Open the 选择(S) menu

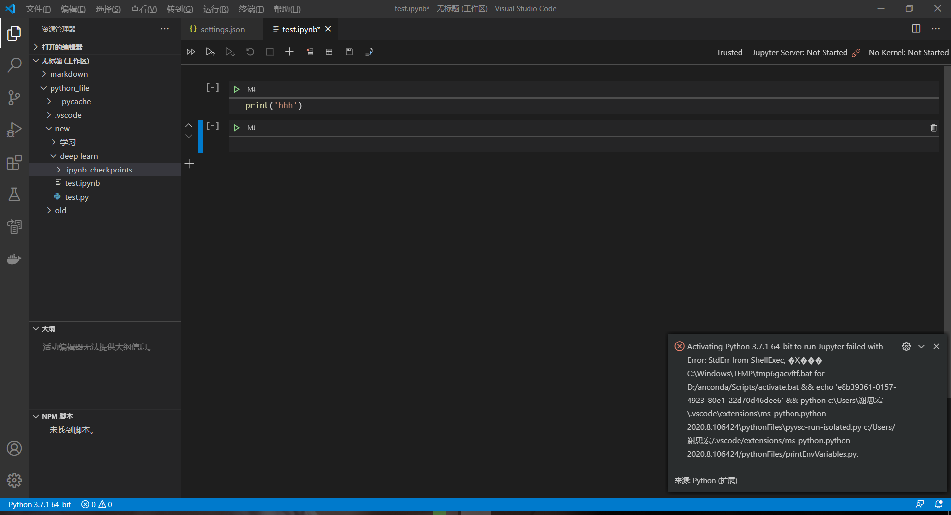pos(108,9)
